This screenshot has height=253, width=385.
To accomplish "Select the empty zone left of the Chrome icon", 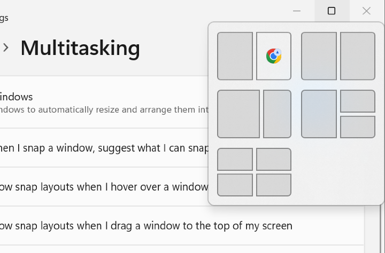I will (235, 56).
